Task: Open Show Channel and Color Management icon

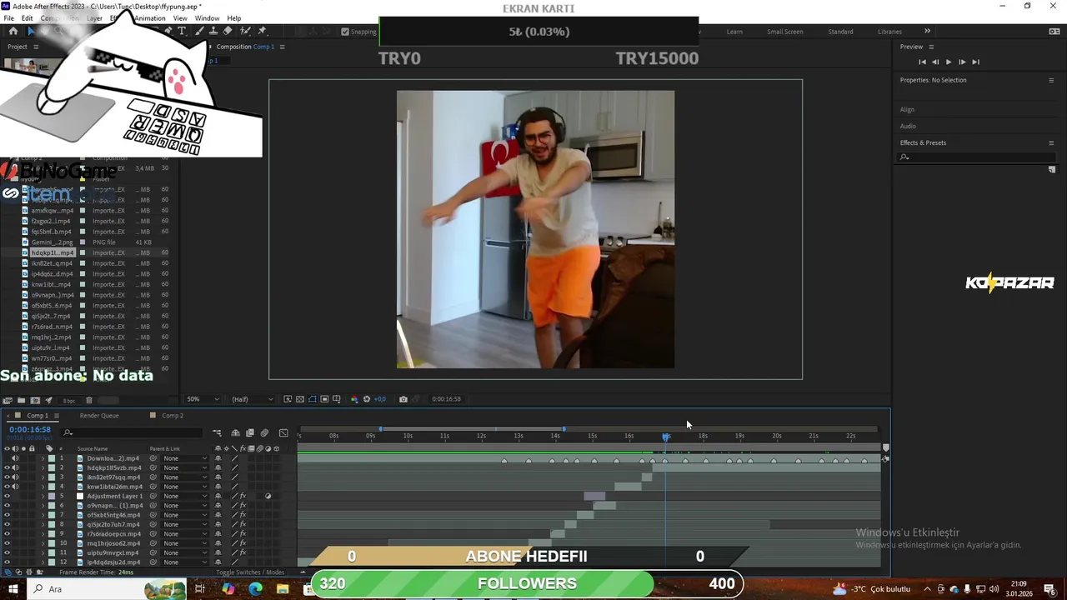Action: tap(353, 399)
